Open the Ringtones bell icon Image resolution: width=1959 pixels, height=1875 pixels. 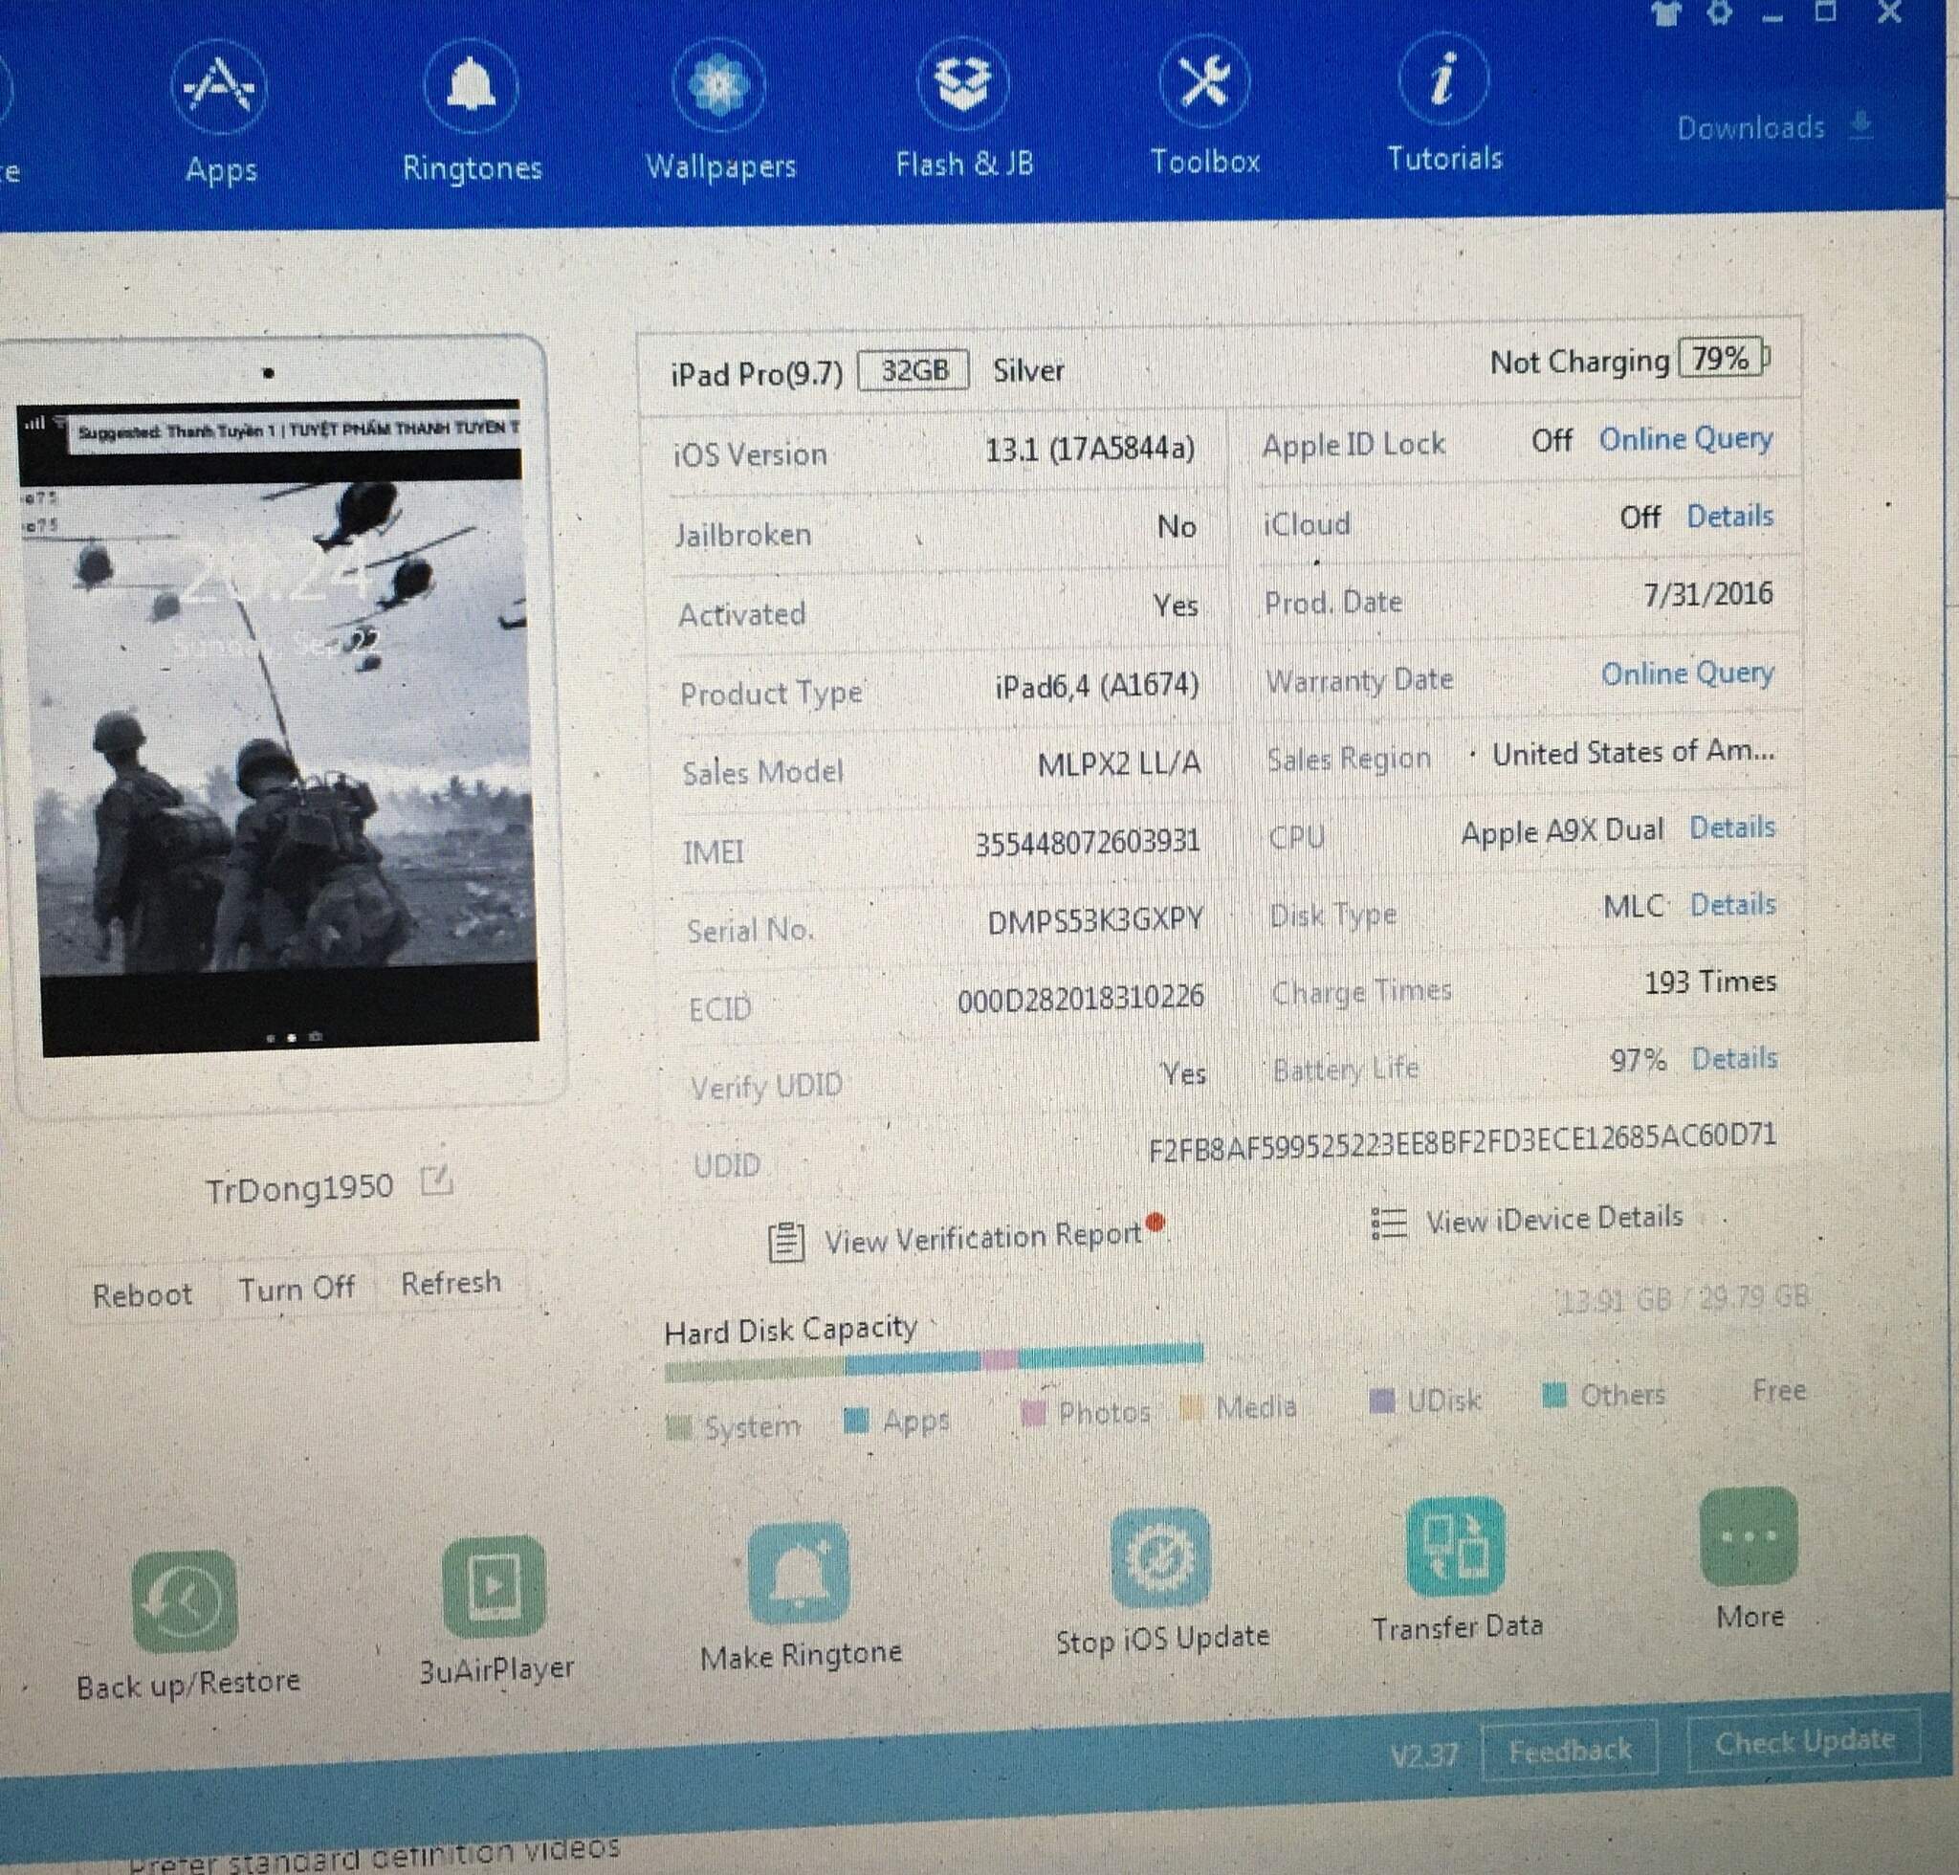pyautogui.click(x=471, y=86)
